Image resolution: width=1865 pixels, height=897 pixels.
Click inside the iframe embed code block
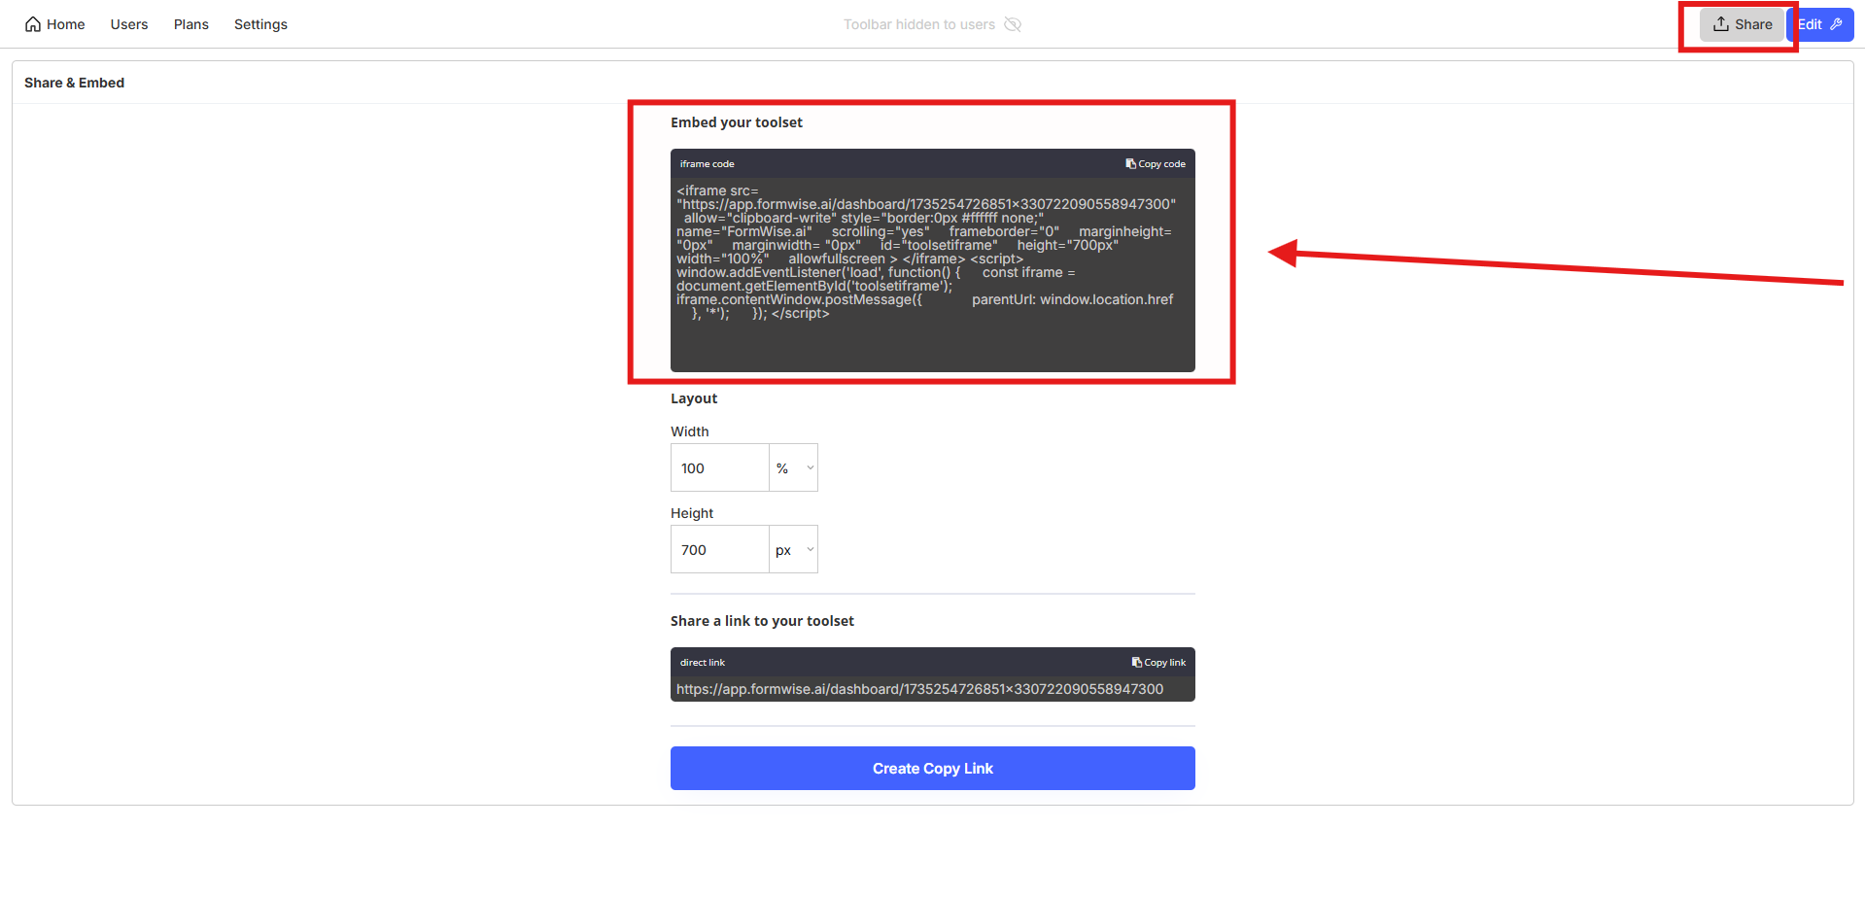click(x=931, y=272)
